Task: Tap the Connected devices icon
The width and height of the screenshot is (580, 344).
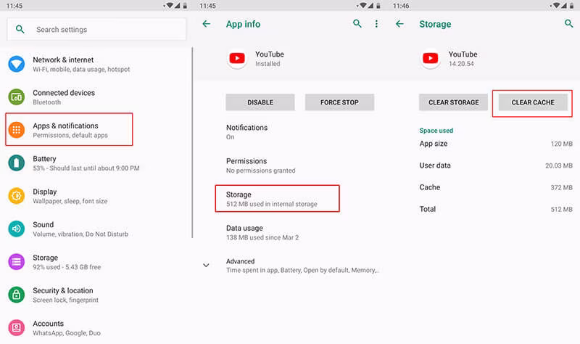Action: pyautogui.click(x=16, y=97)
